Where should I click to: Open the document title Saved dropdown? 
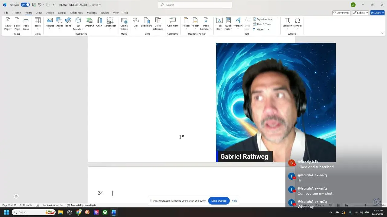click(x=97, y=5)
